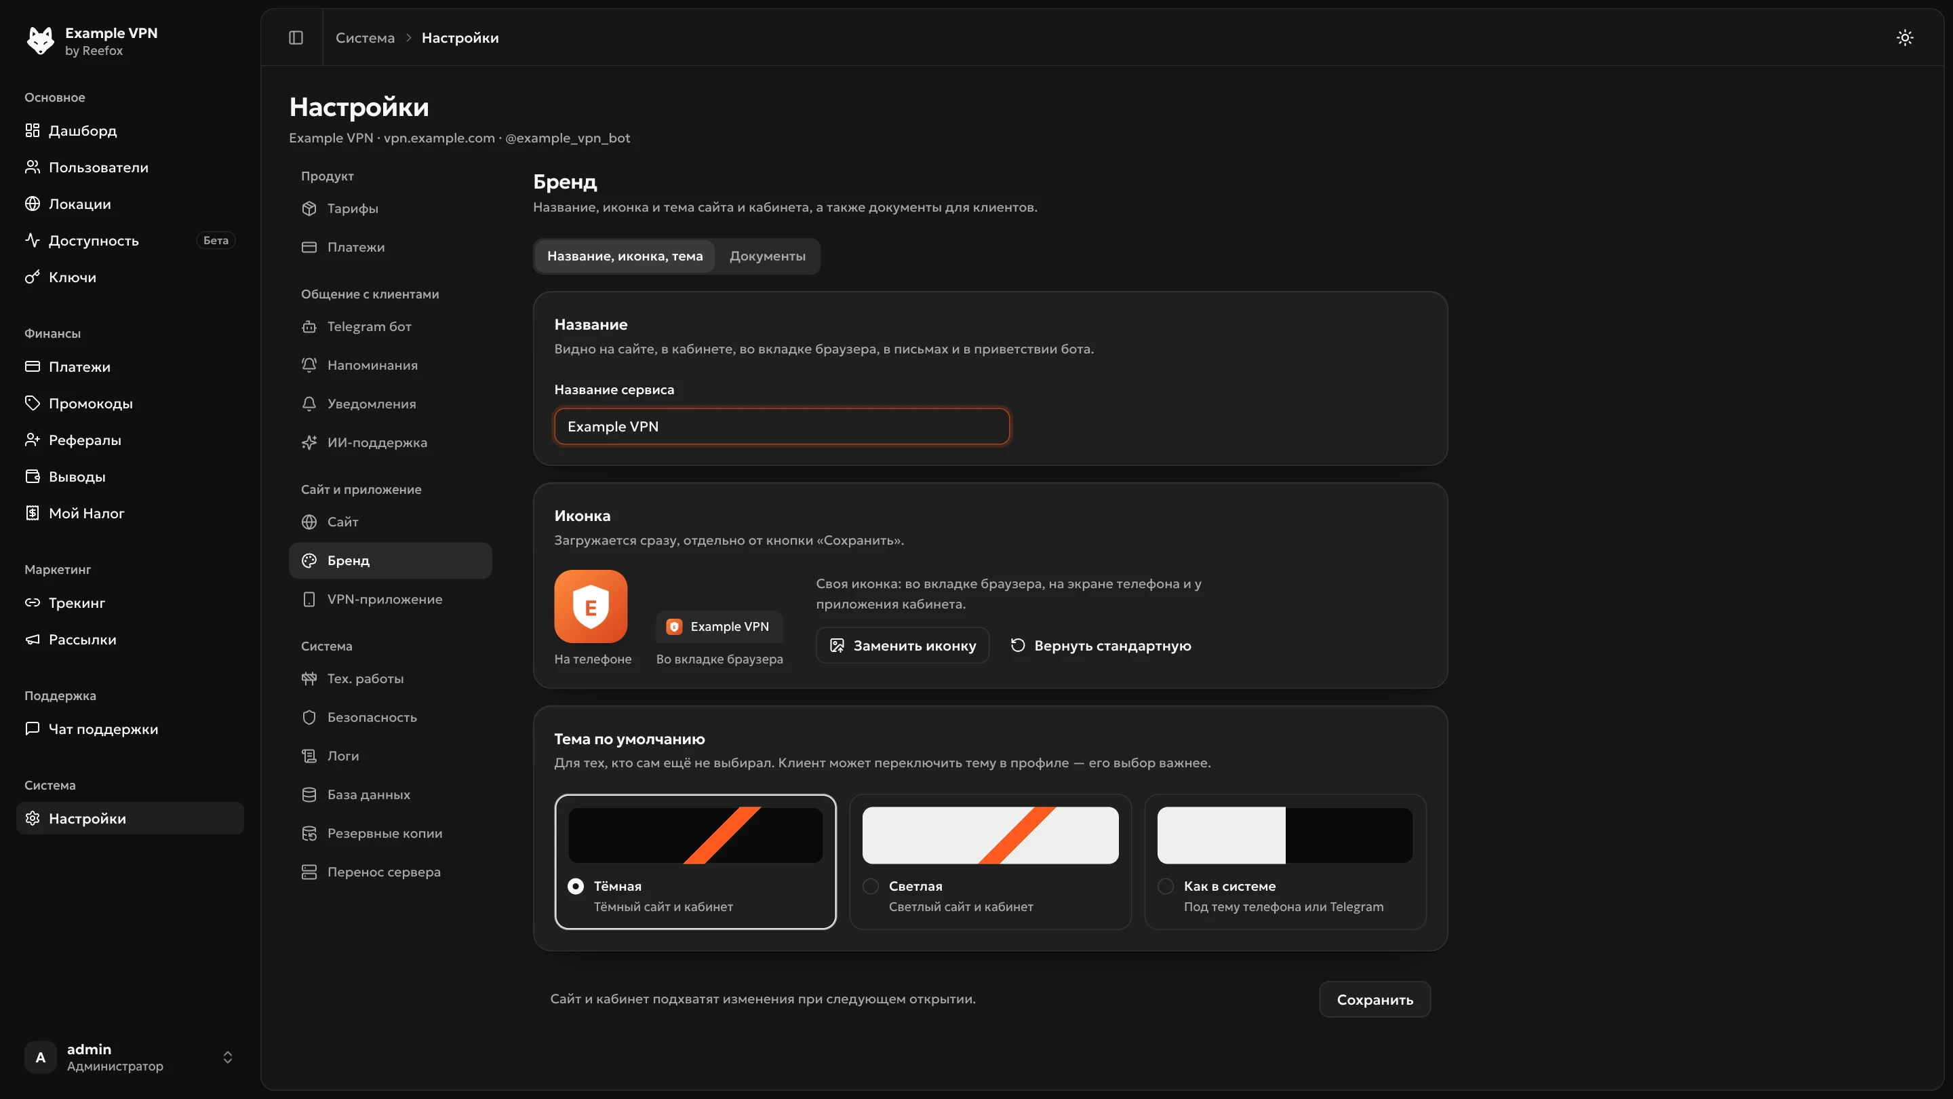Click the Example VPN browser tab preview
The width and height of the screenshot is (1953, 1099).
pos(719,626)
